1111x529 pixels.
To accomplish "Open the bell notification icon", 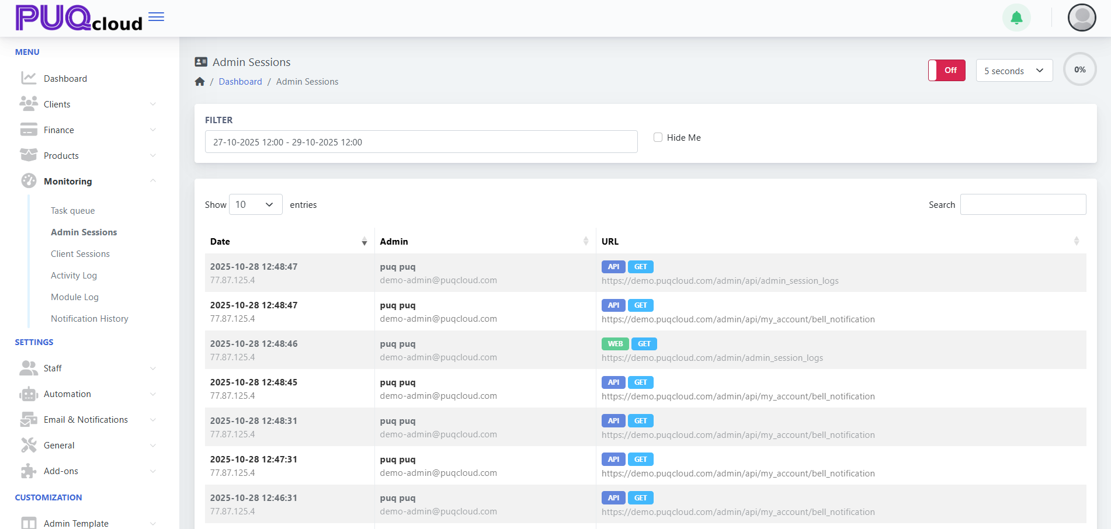I will tap(1016, 18).
